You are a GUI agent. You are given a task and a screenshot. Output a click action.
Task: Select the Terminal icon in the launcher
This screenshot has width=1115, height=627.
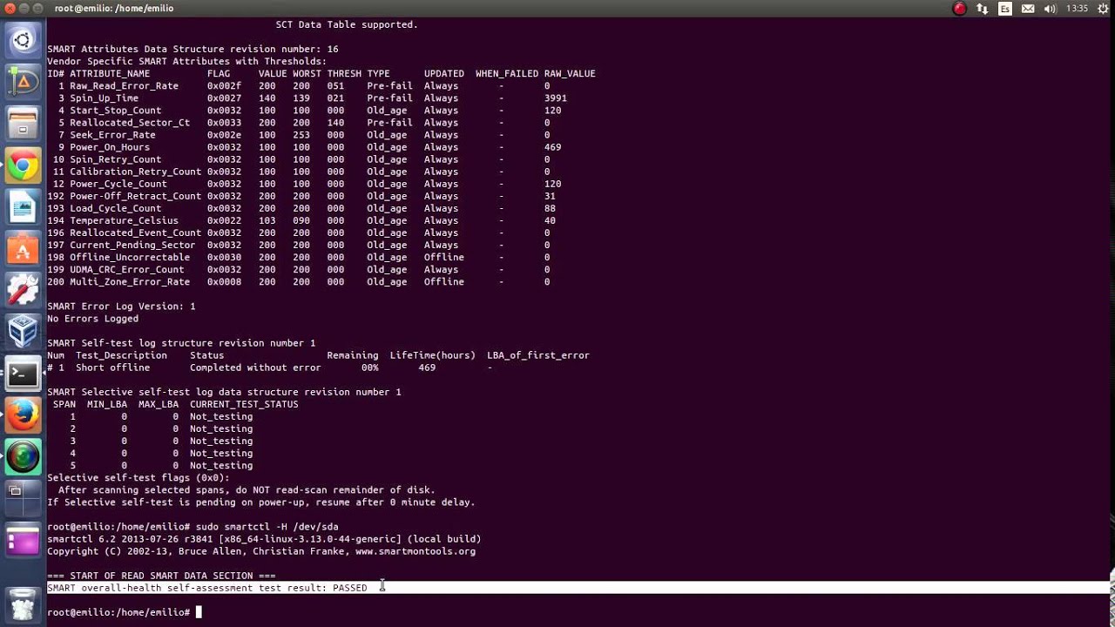pos(24,374)
